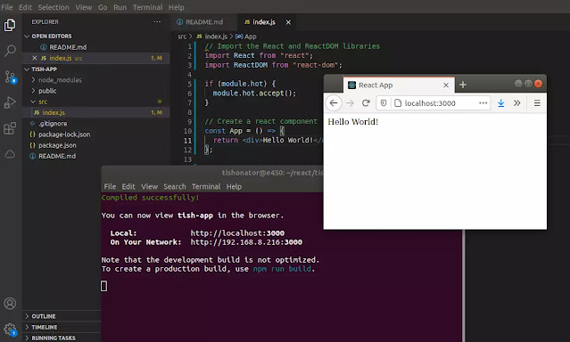Close index.js in Open Editors list
This screenshot has height=342, width=570.
point(35,58)
